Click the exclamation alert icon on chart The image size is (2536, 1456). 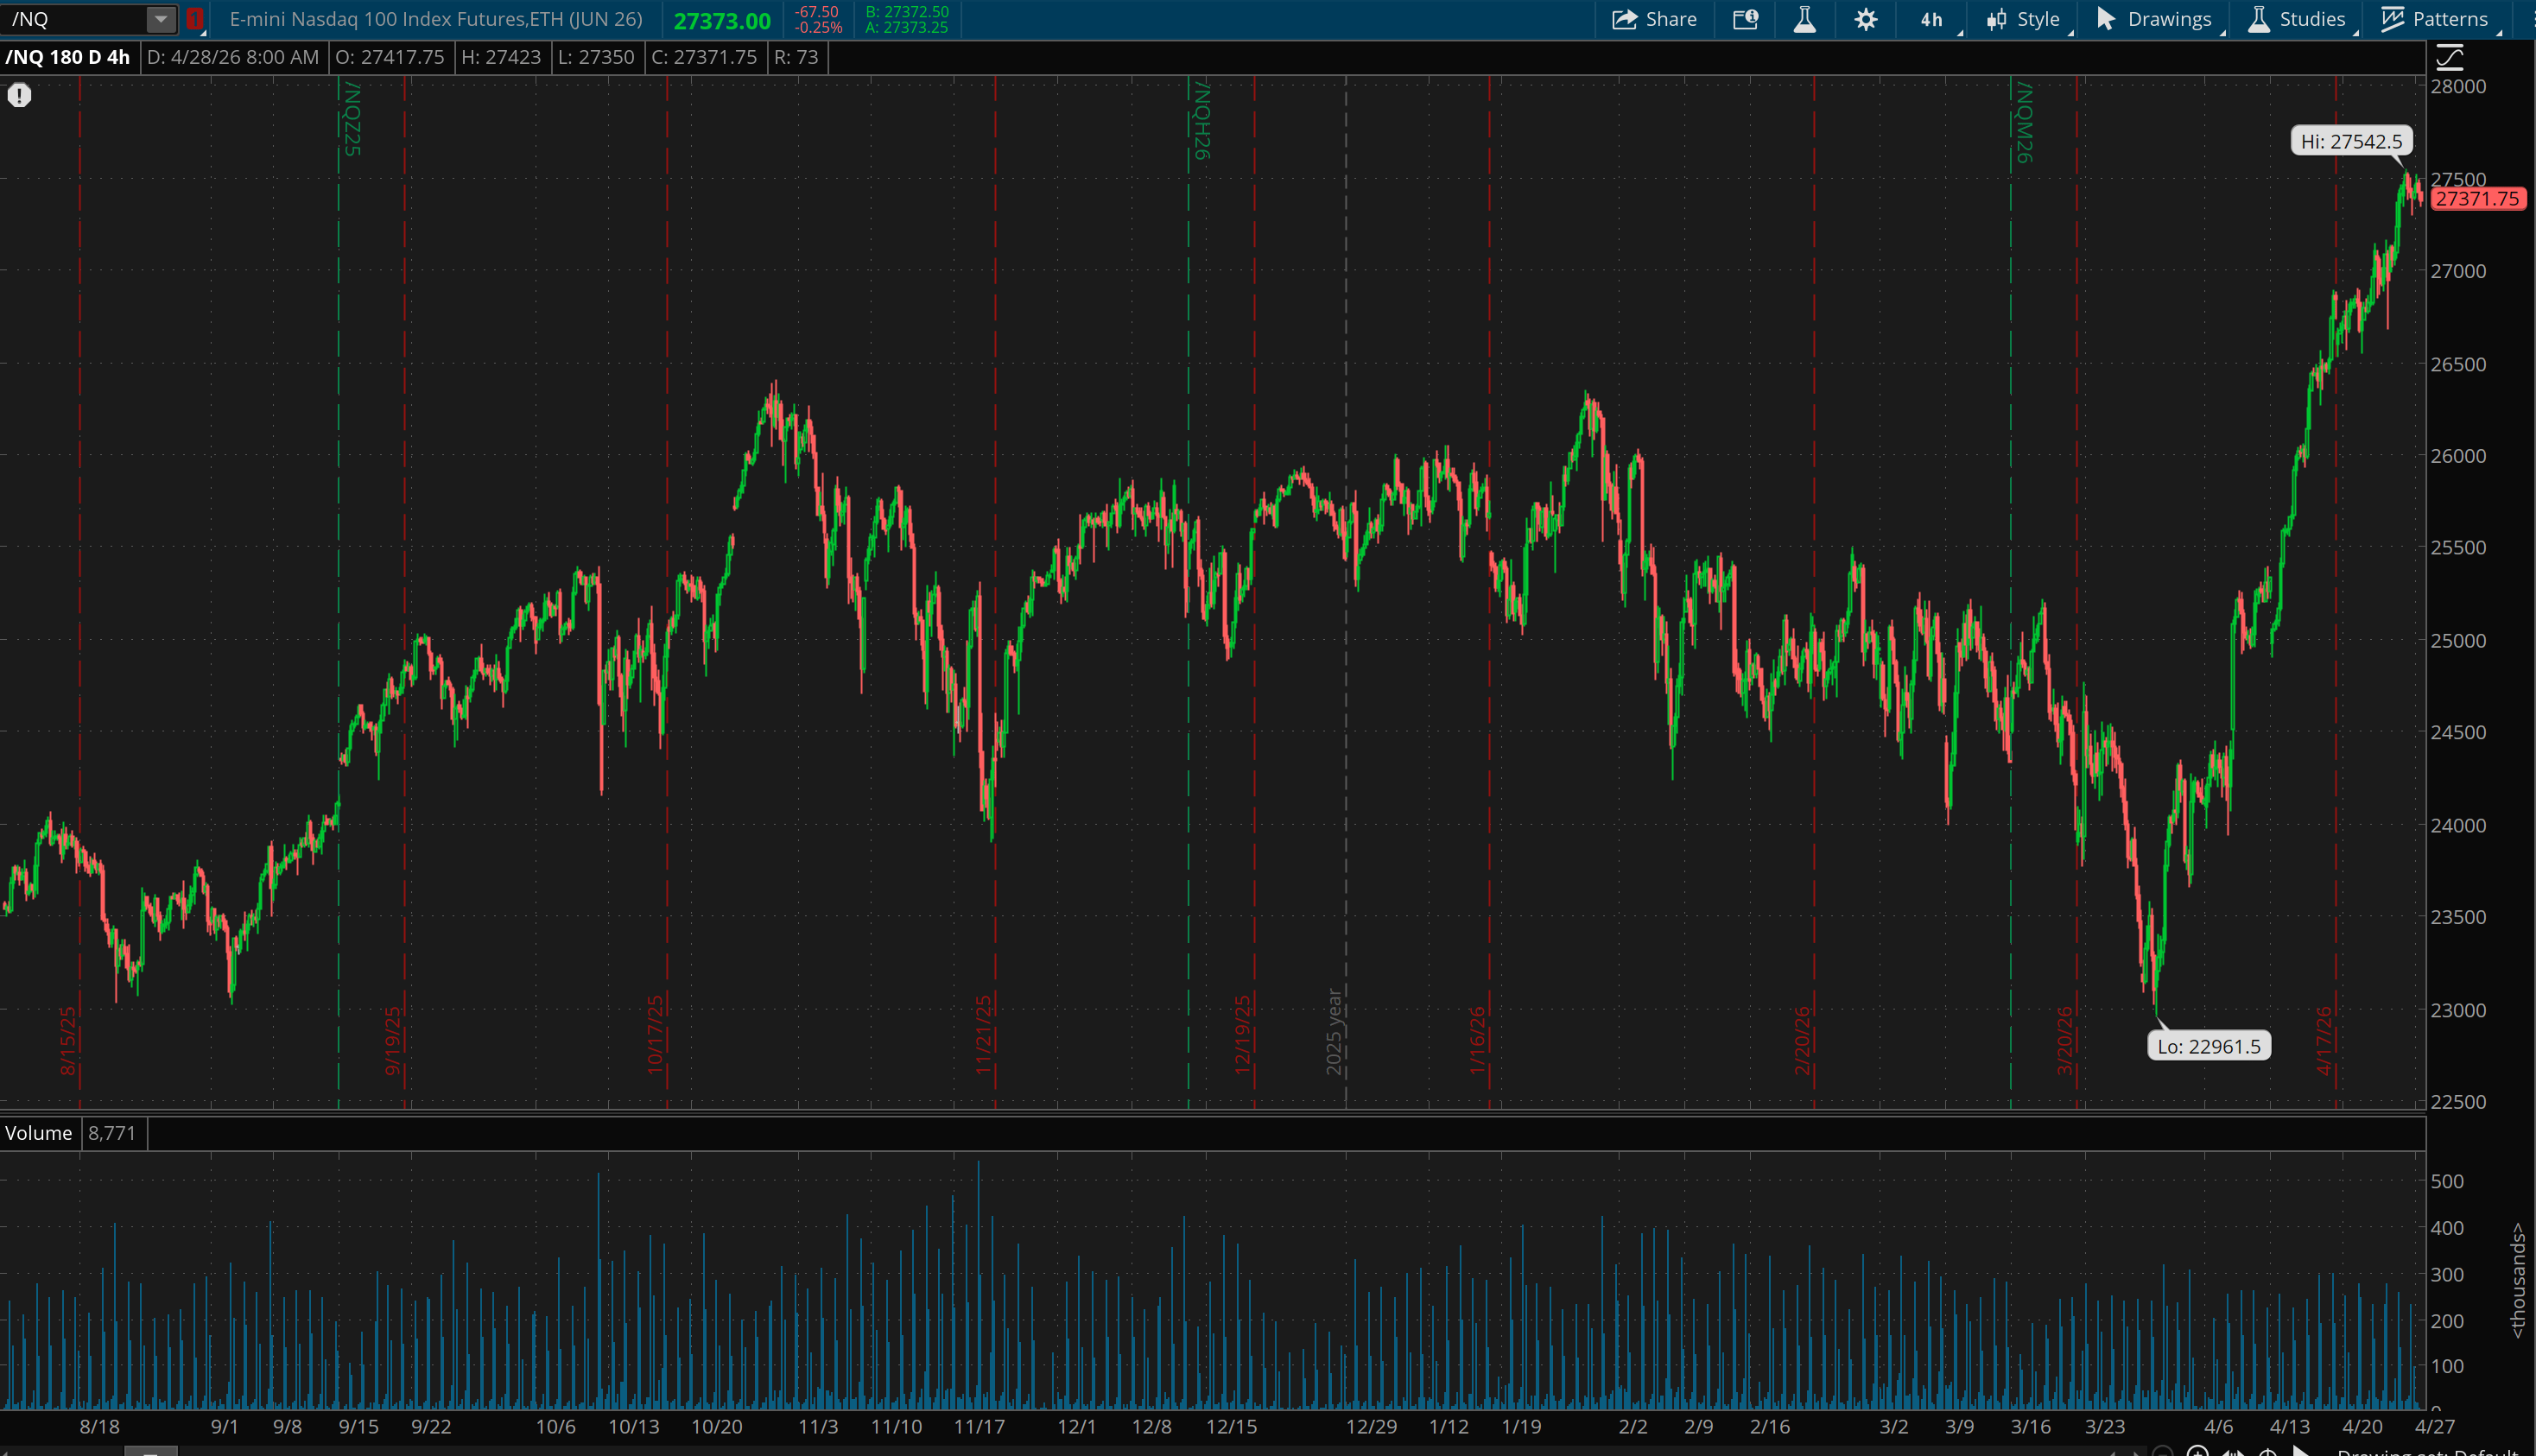click(x=20, y=95)
